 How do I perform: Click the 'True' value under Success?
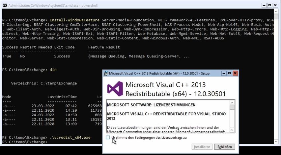click(x=7, y=56)
